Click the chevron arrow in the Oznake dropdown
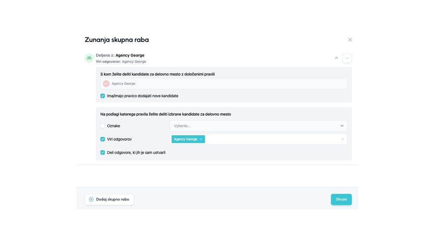445x250 pixels. click(342, 126)
